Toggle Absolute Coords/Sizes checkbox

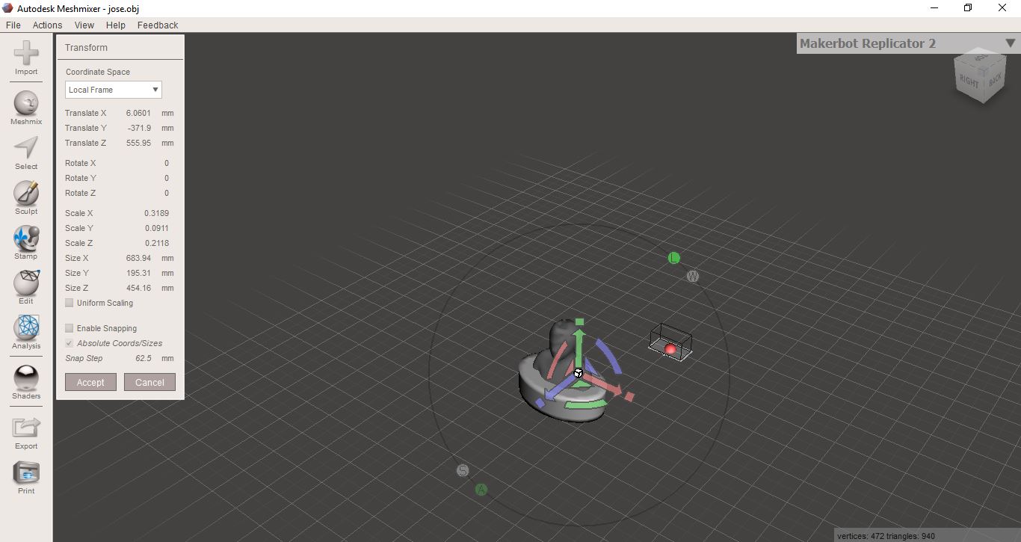[70, 343]
